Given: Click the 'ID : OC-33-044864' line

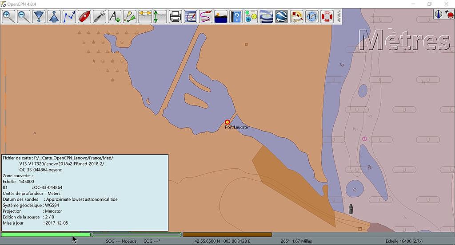Looking at the screenshot, I should (x=32, y=187).
